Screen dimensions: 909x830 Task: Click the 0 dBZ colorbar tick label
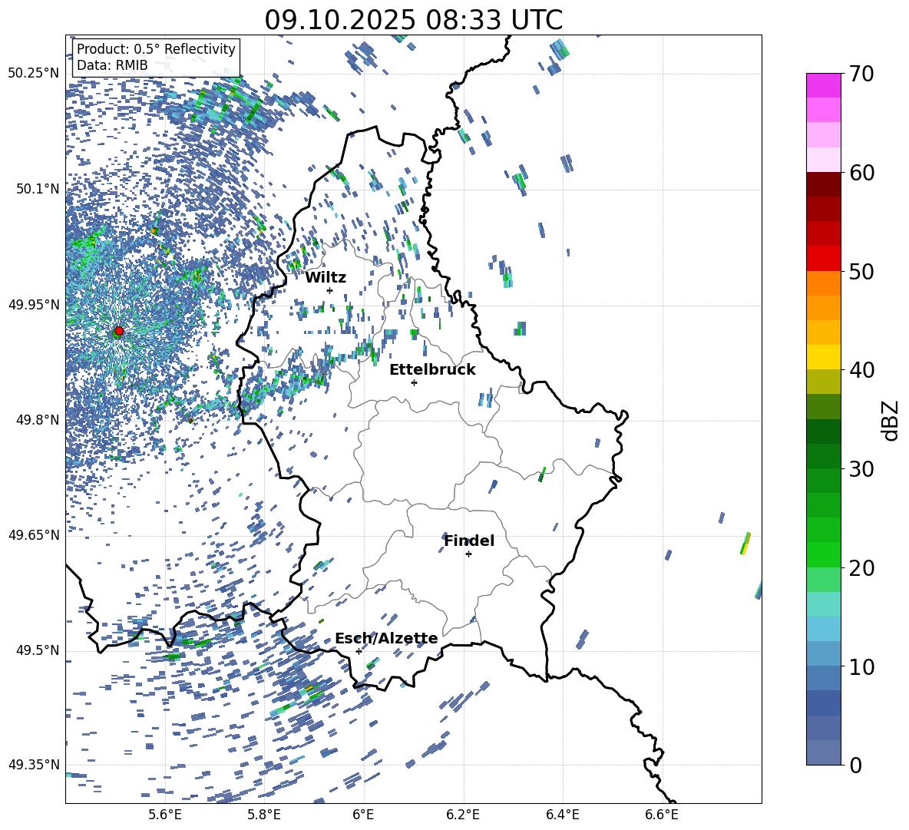[855, 765]
